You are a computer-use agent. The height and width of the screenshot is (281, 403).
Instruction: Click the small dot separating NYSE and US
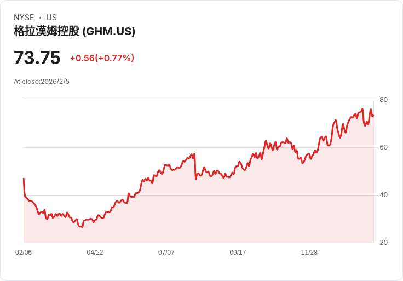40,18
